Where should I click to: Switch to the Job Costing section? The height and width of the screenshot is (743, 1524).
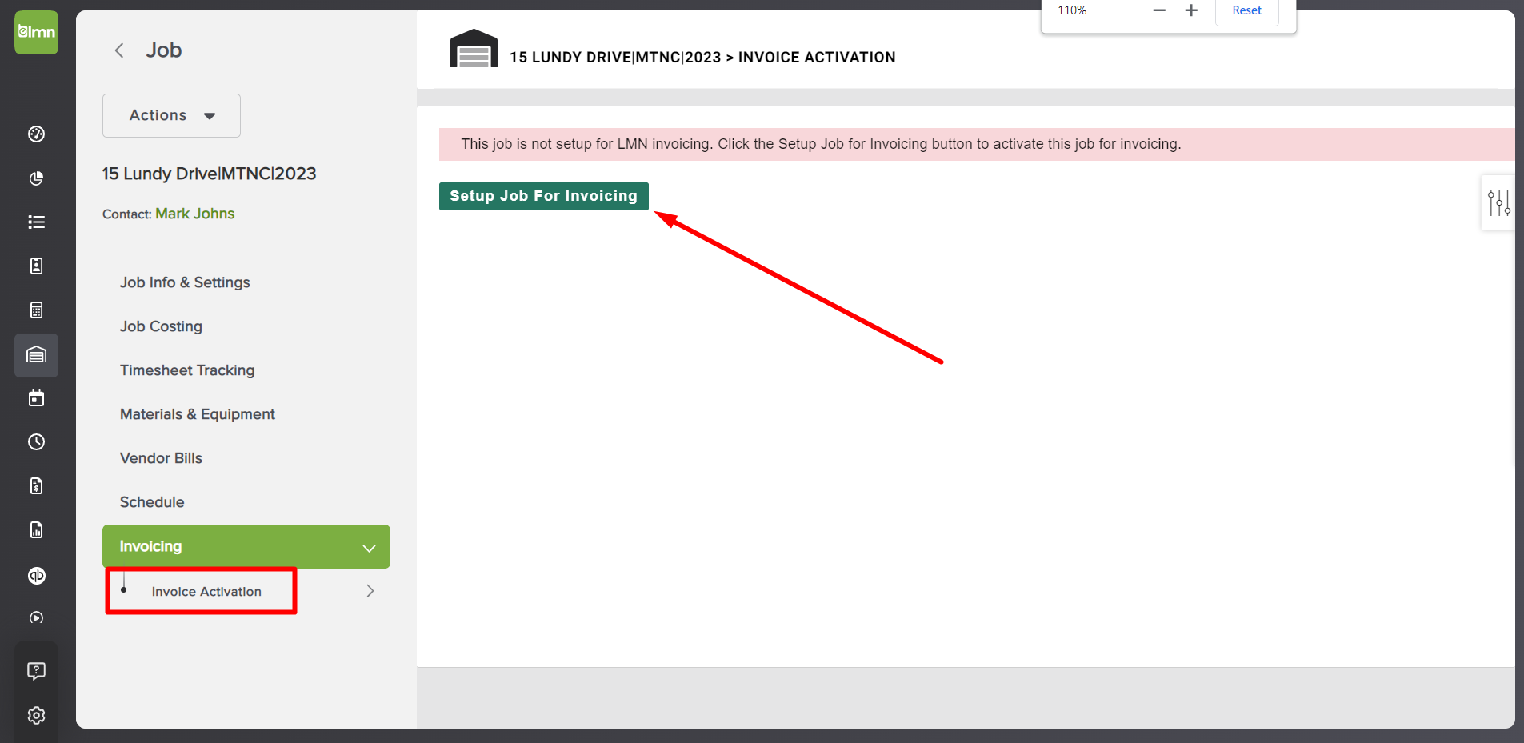(x=160, y=326)
